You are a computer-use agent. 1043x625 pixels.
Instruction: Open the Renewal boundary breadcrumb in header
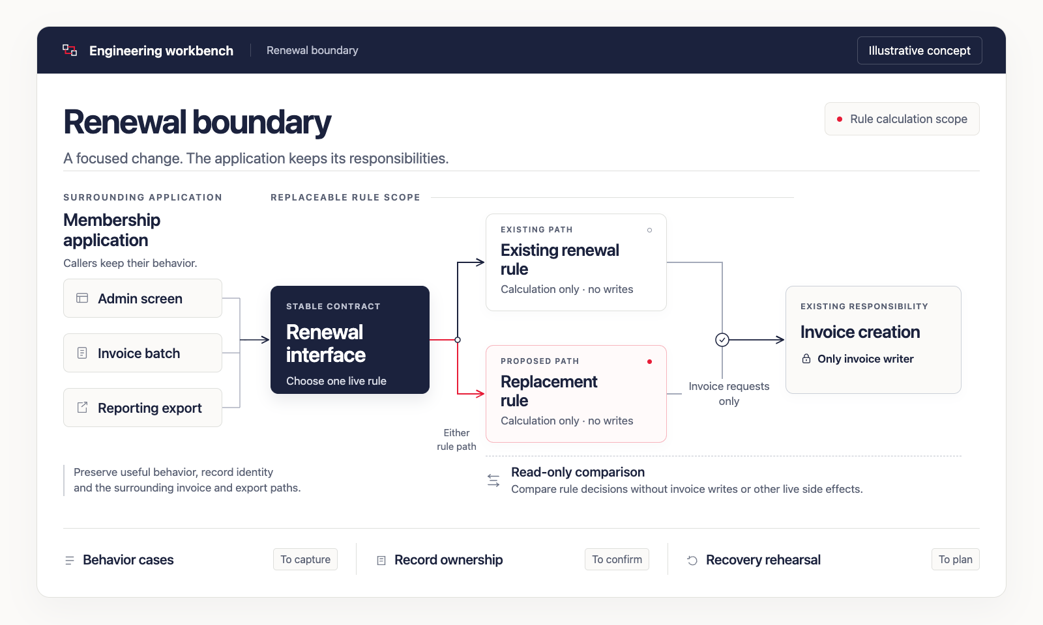click(312, 50)
